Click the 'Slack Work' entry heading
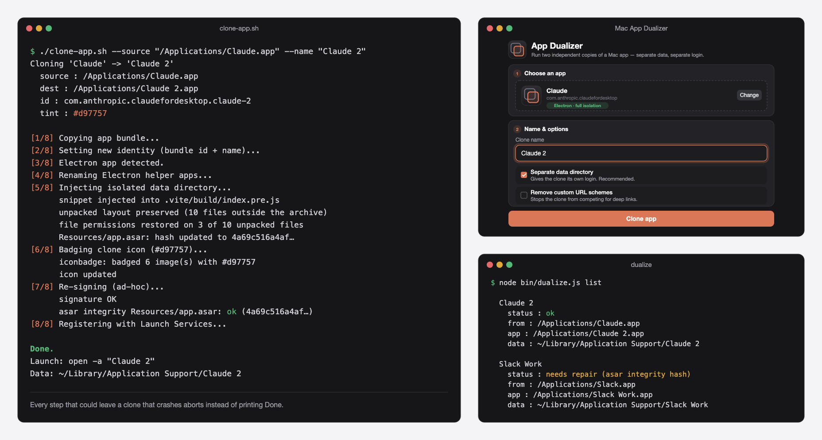Screen dimensions: 822x440 click(520, 364)
